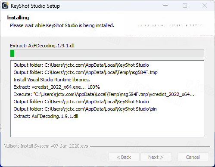Close the KeyShot Studio Setup window

coord(205,6)
